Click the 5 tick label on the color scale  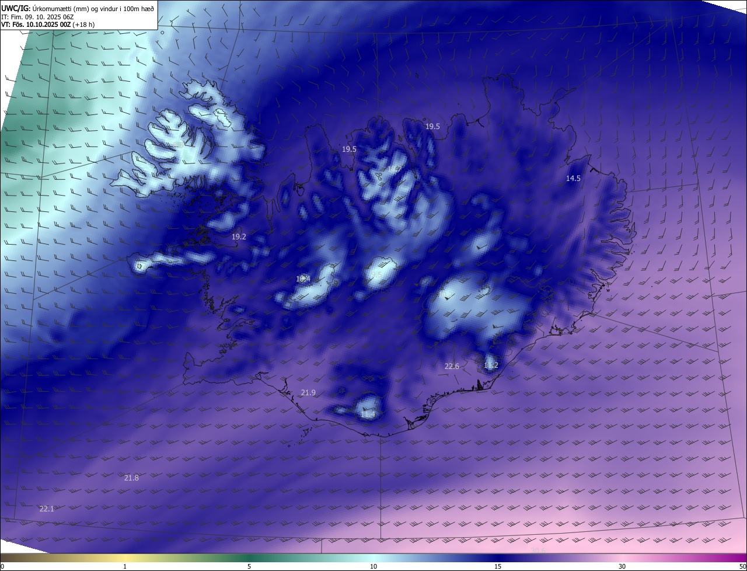click(249, 567)
